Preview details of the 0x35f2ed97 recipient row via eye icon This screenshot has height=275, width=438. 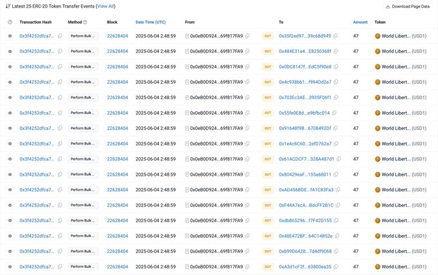[10, 36]
